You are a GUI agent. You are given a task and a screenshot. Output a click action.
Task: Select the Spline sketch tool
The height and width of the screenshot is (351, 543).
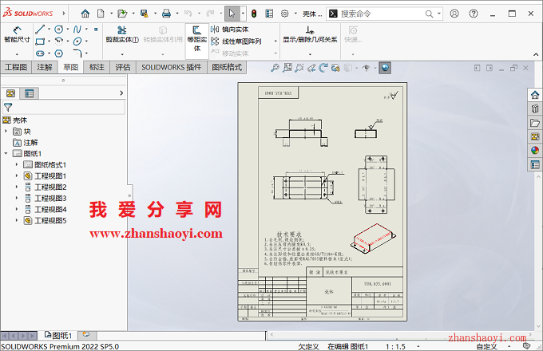tap(77, 30)
